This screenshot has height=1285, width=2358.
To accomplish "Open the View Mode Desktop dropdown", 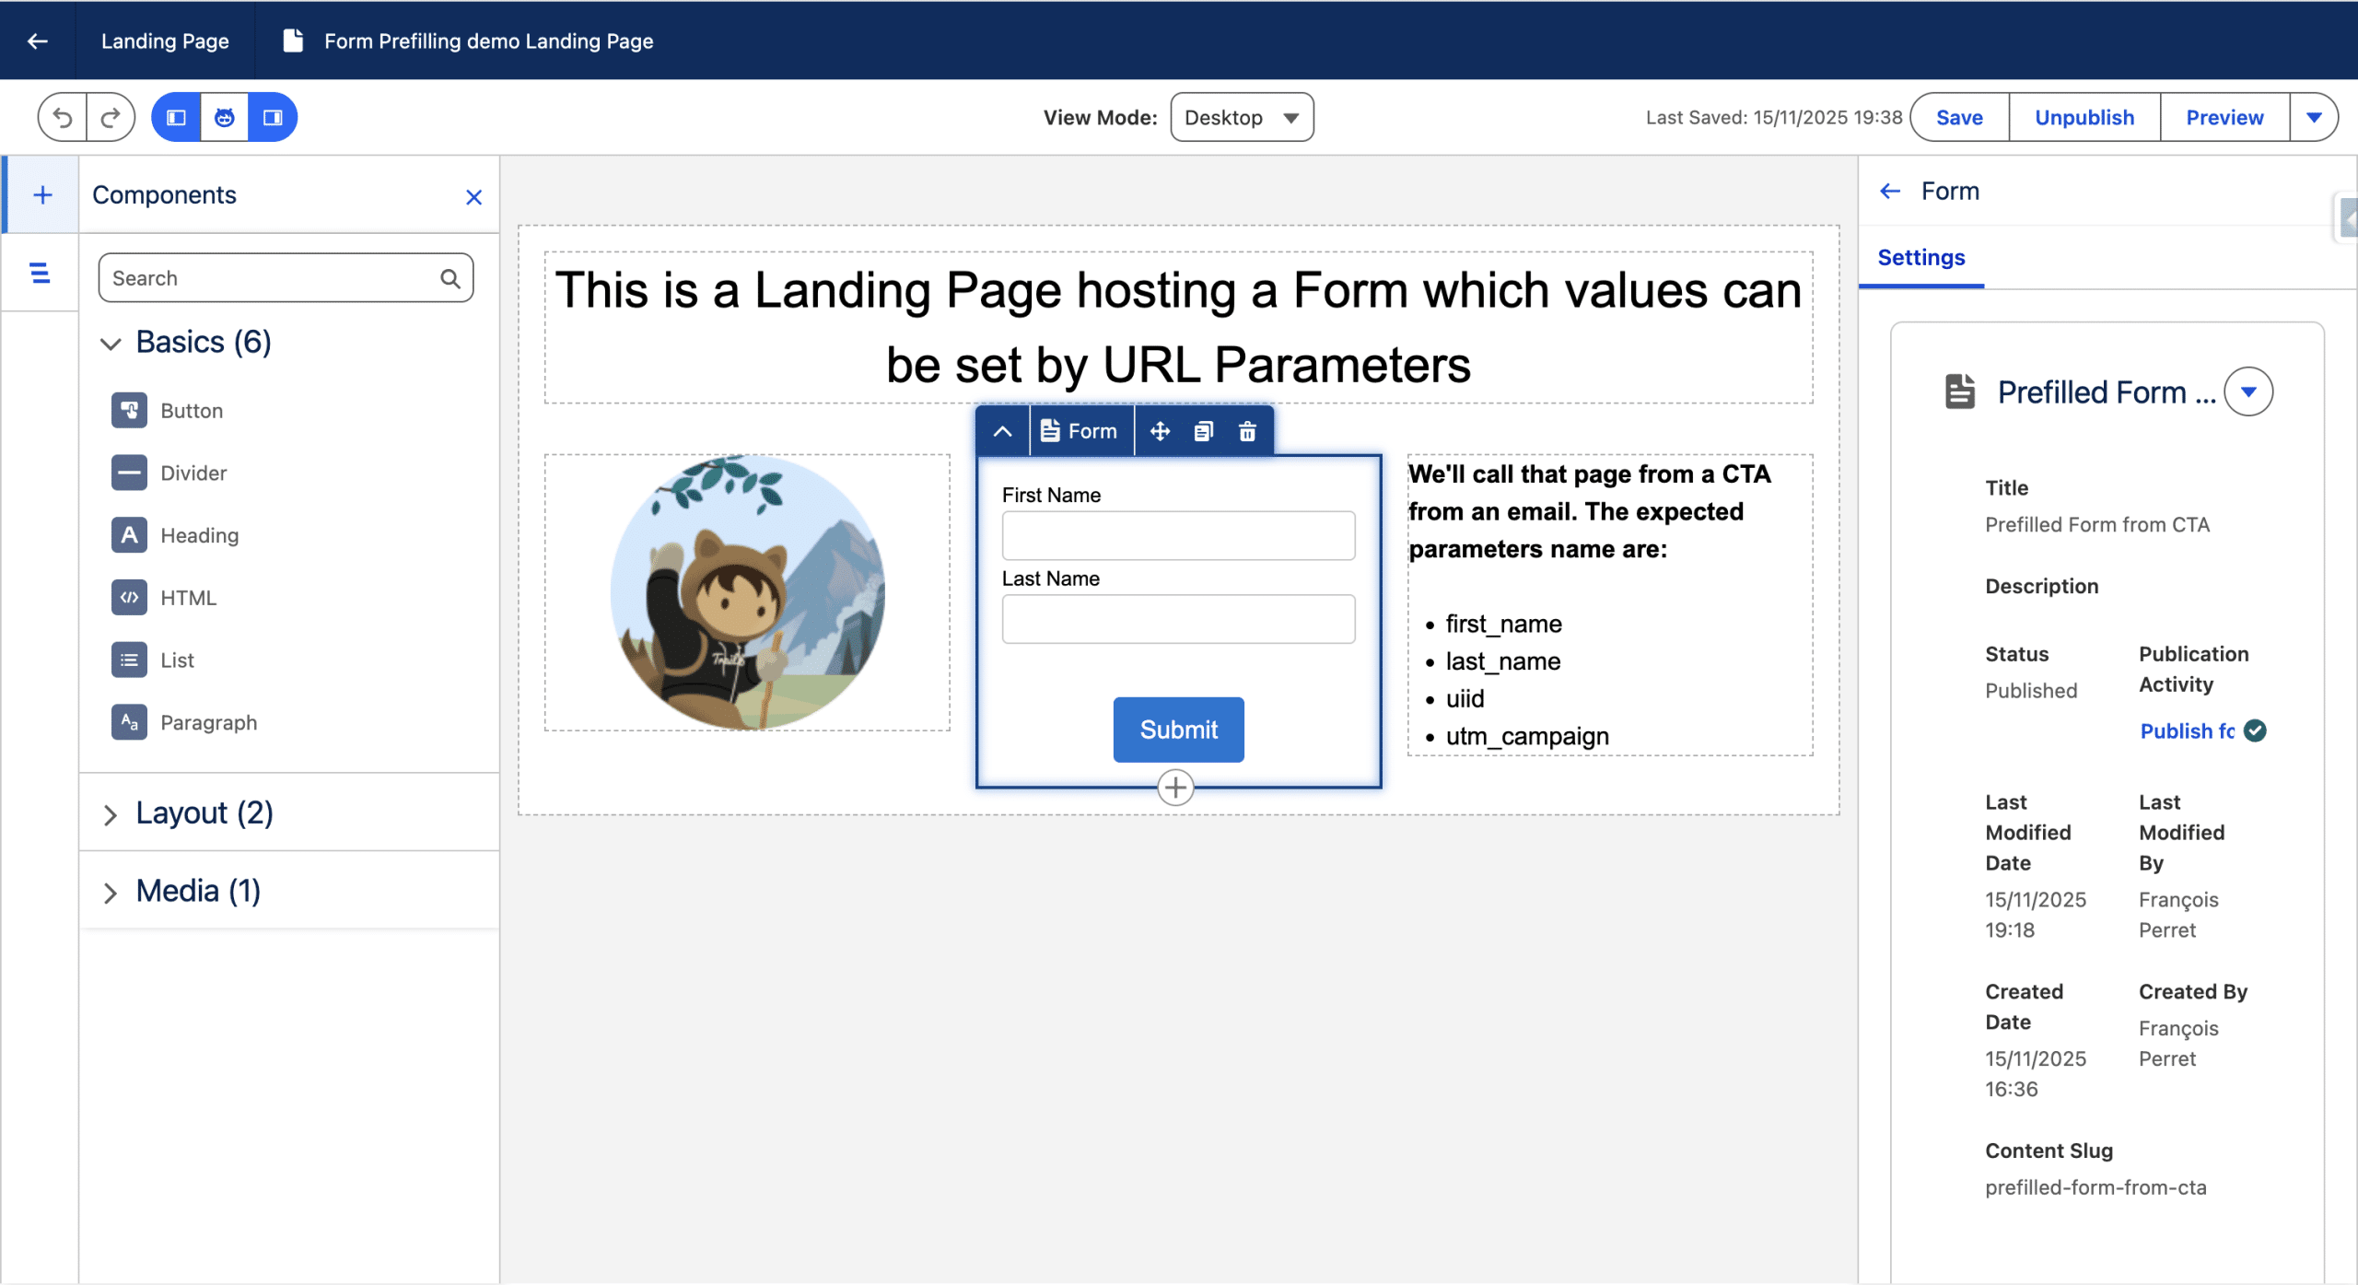I will [1241, 117].
